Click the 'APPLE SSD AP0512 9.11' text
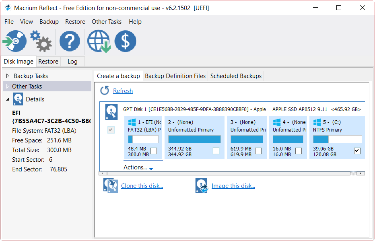375x241 pixels. 300,109
